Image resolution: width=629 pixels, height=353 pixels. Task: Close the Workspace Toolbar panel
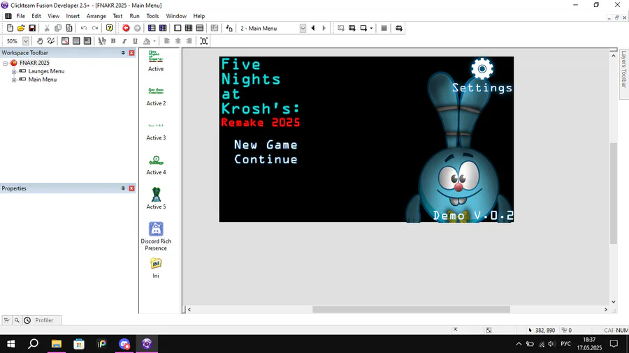(131, 53)
